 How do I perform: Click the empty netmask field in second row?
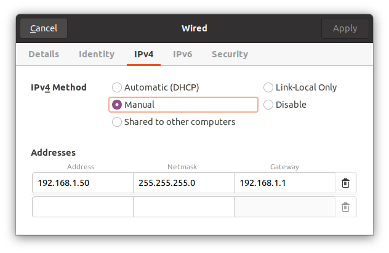(183, 207)
